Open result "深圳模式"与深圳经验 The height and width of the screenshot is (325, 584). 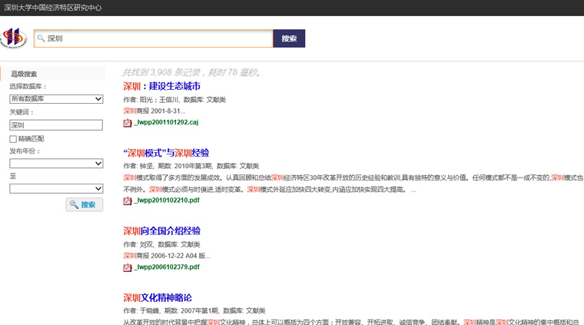tap(166, 153)
